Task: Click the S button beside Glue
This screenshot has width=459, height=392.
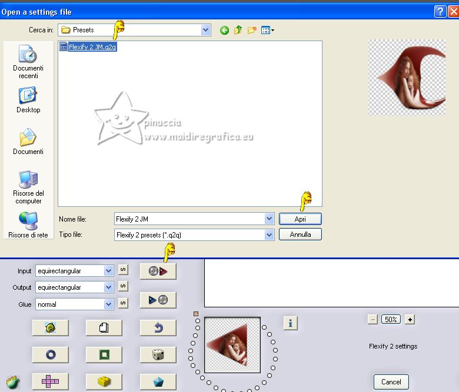Action: click(x=123, y=303)
